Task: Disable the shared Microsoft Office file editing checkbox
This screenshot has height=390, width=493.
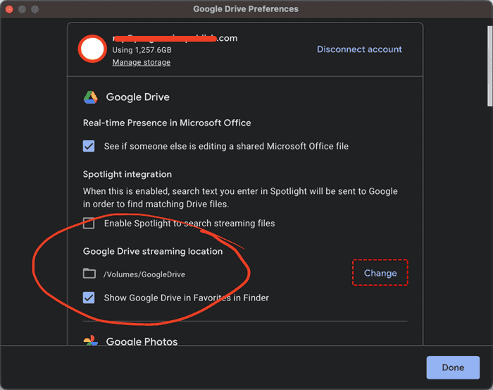Action: pyautogui.click(x=89, y=146)
